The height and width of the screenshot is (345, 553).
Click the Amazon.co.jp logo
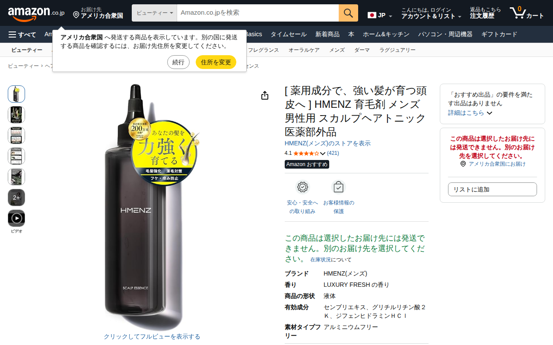pos(36,13)
